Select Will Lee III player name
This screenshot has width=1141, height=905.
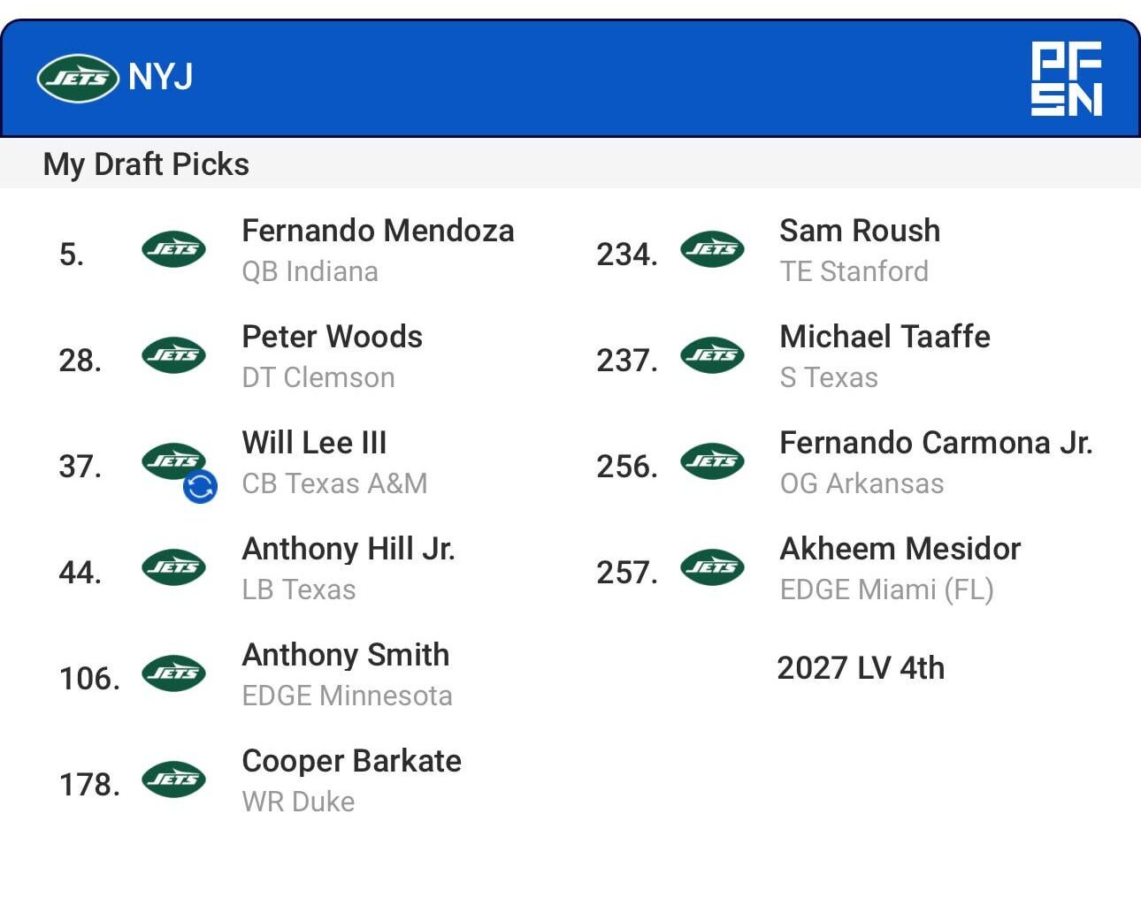click(x=314, y=444)
